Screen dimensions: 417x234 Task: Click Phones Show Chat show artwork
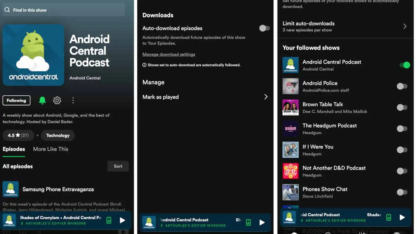pos(291,192)
